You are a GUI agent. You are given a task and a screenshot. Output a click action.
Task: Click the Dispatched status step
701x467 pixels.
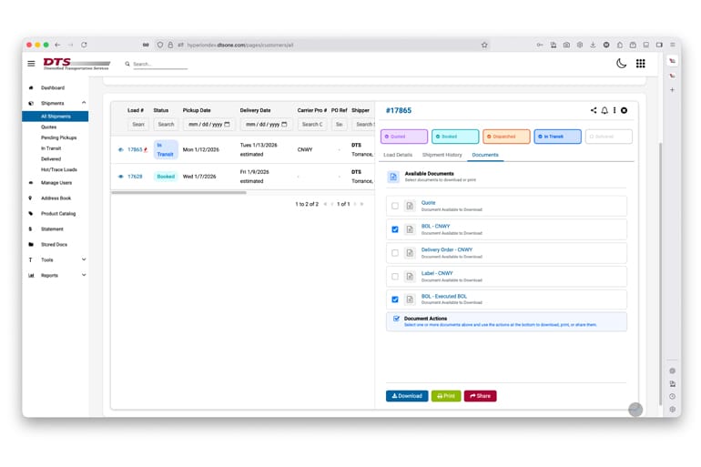click(506, 137)
